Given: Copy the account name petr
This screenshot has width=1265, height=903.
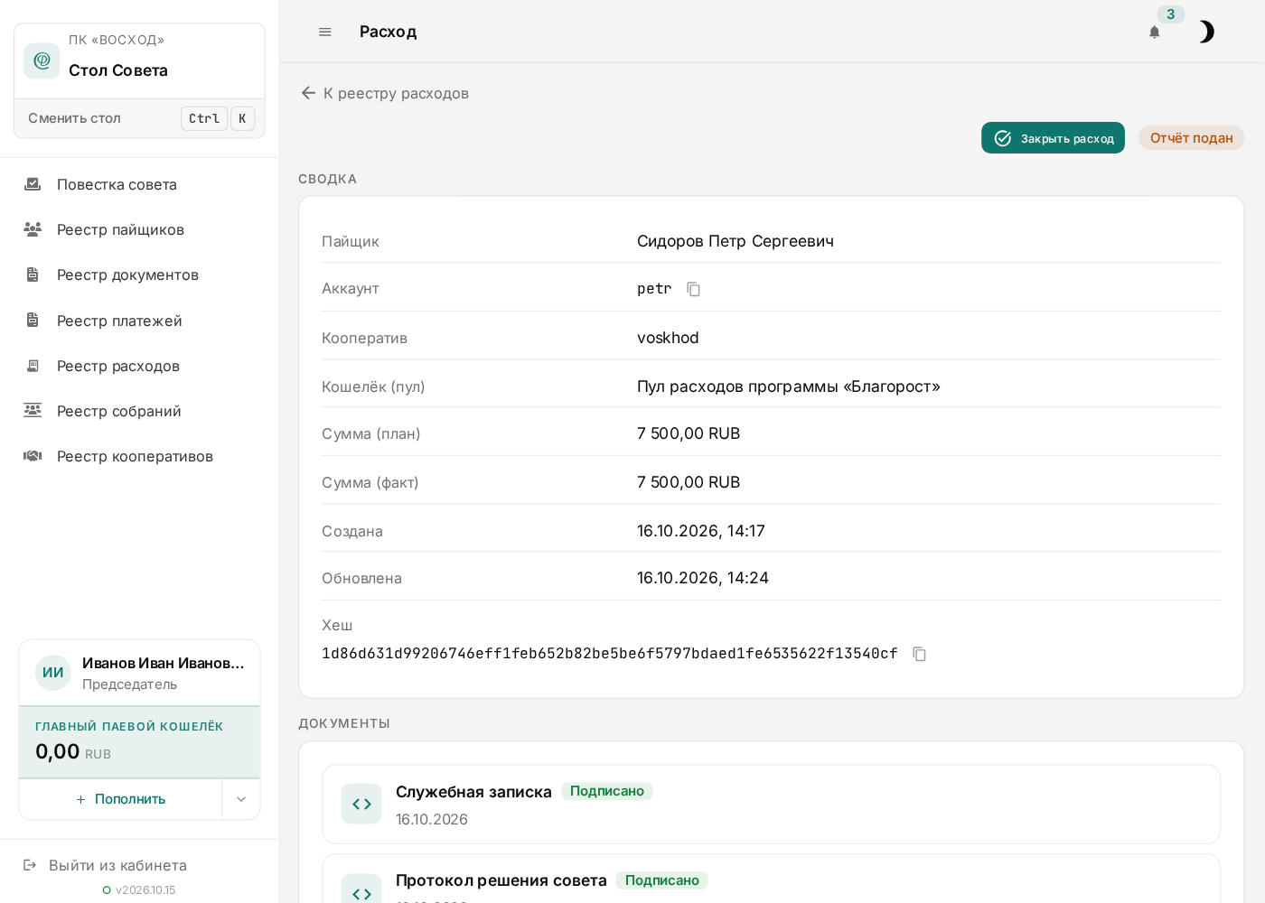Looking at the screenshot, I should click(694, 289).
